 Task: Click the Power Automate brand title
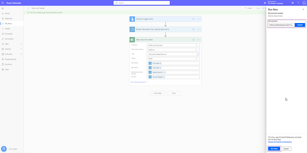click(x=14, y=3)
